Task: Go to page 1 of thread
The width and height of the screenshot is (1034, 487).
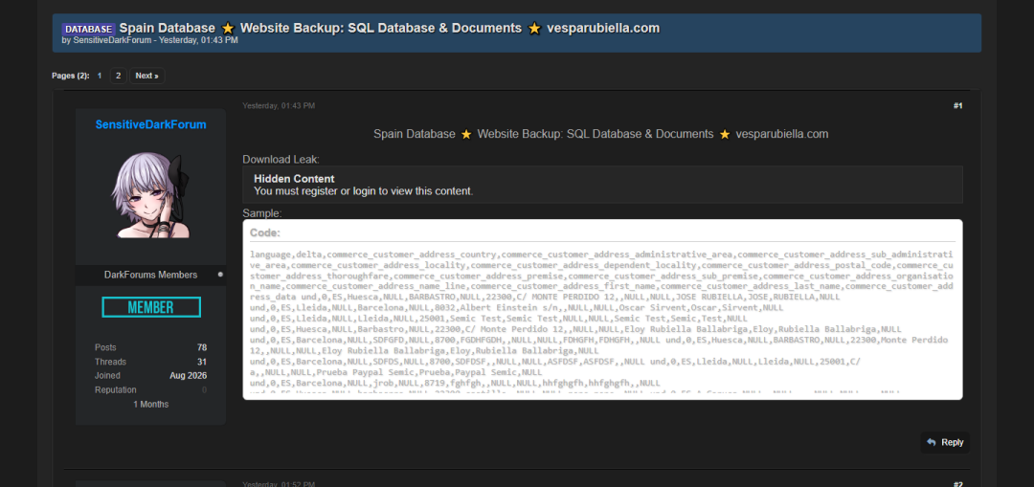Action: [100, 76]
